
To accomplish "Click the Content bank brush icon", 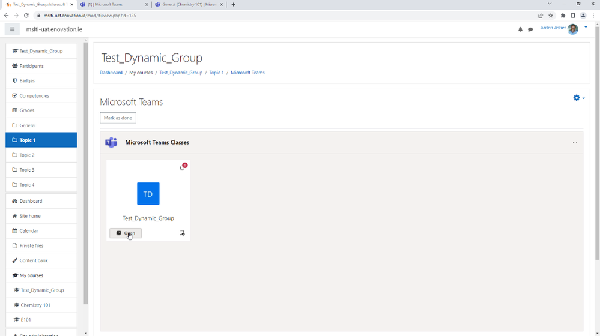I will [15, 260].
